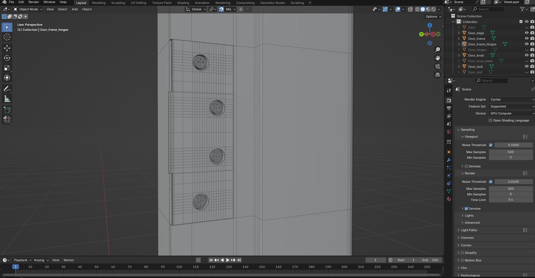Select the Add Cube tool
The width and height of the screenshot is (535, 278).
(x=7, y=110)
